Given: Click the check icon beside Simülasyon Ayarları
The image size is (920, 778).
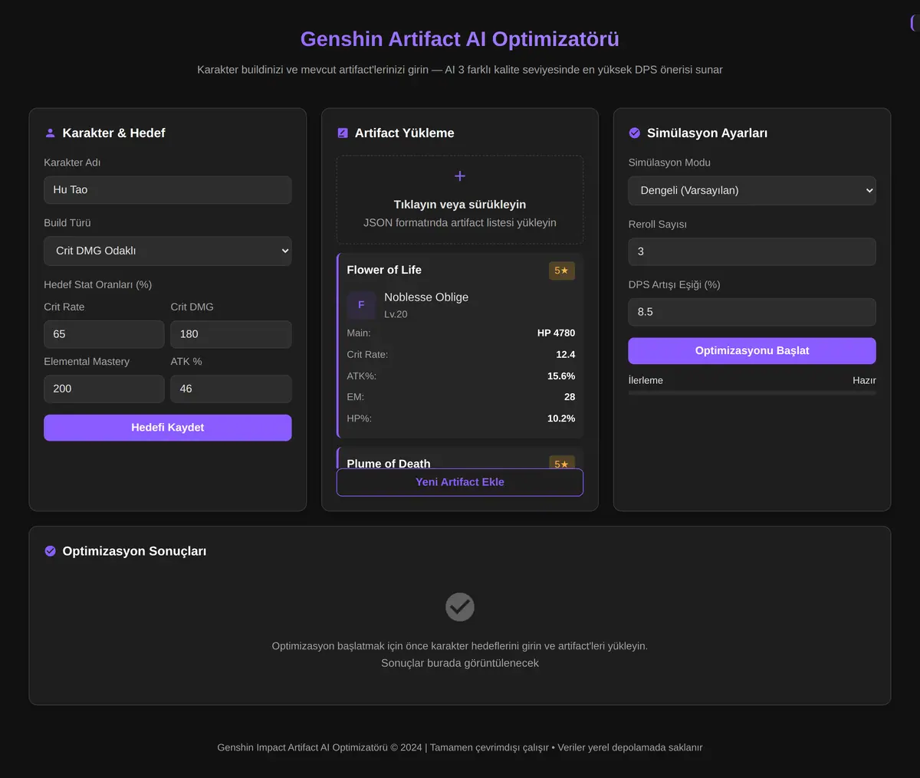Looking at the screenshot, I should [x=635, y=133].
